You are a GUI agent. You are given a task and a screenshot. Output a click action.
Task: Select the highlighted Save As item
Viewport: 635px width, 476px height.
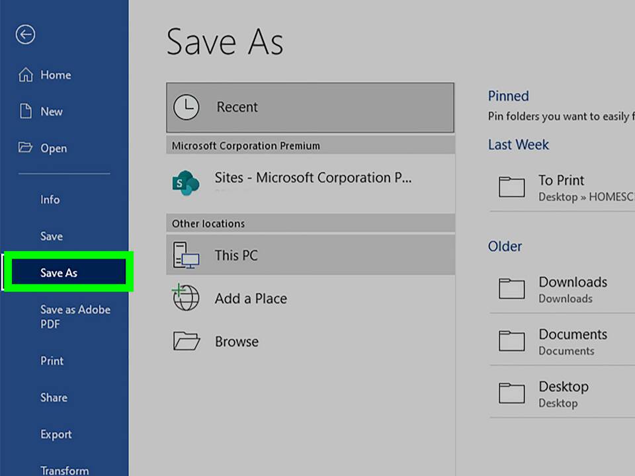tap(60, 273)
